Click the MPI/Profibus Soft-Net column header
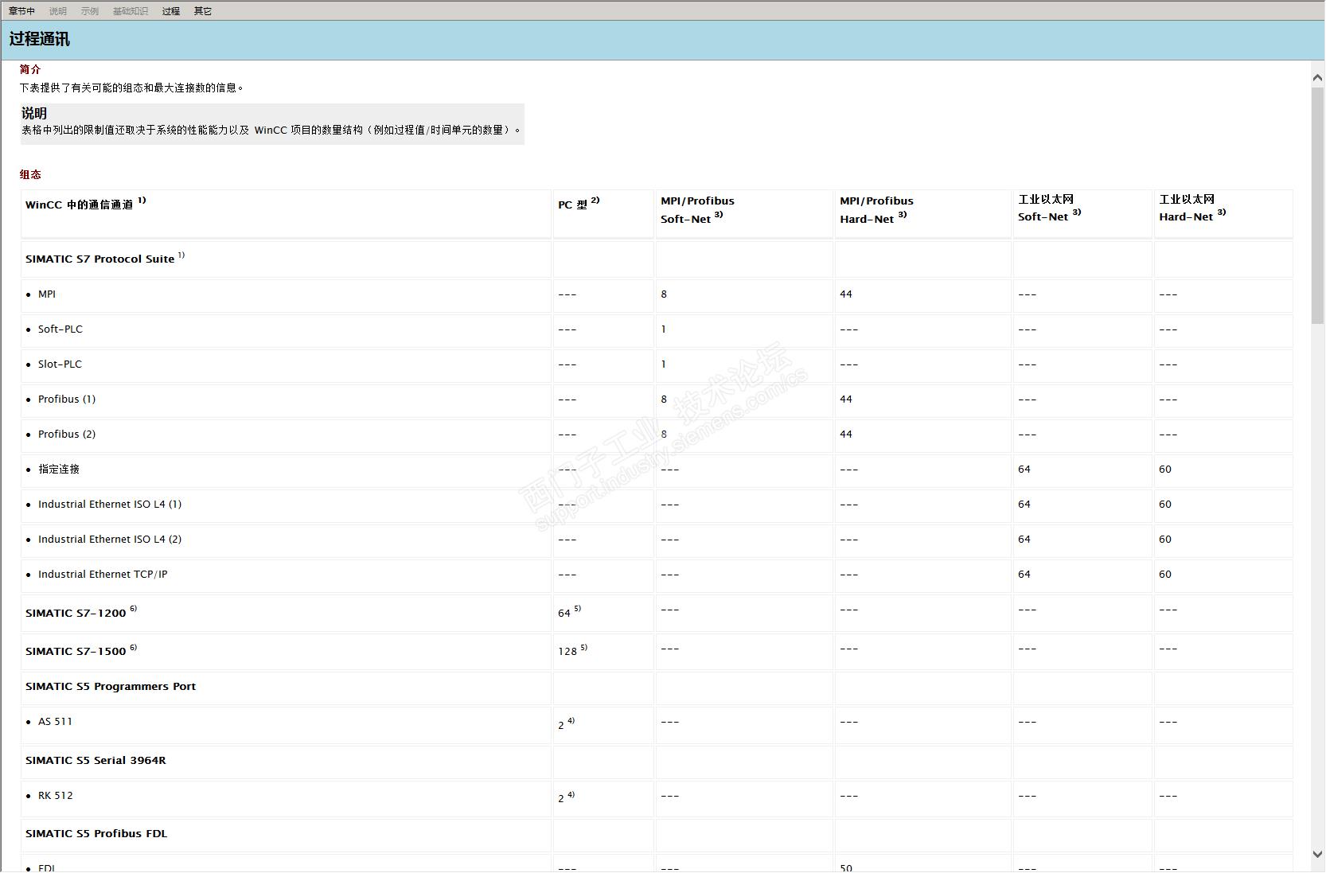This screenshot has height=873, width=1326. 697,210
